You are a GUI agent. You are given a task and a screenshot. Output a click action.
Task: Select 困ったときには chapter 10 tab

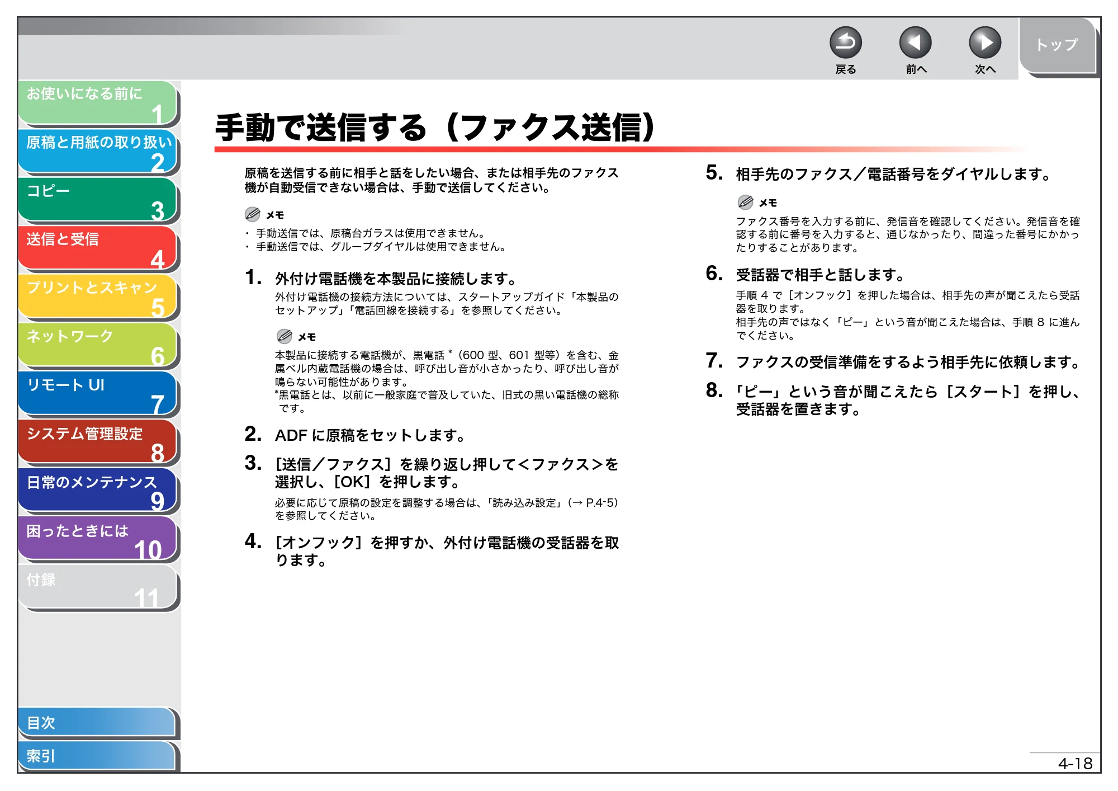click(x=98, y=539)
